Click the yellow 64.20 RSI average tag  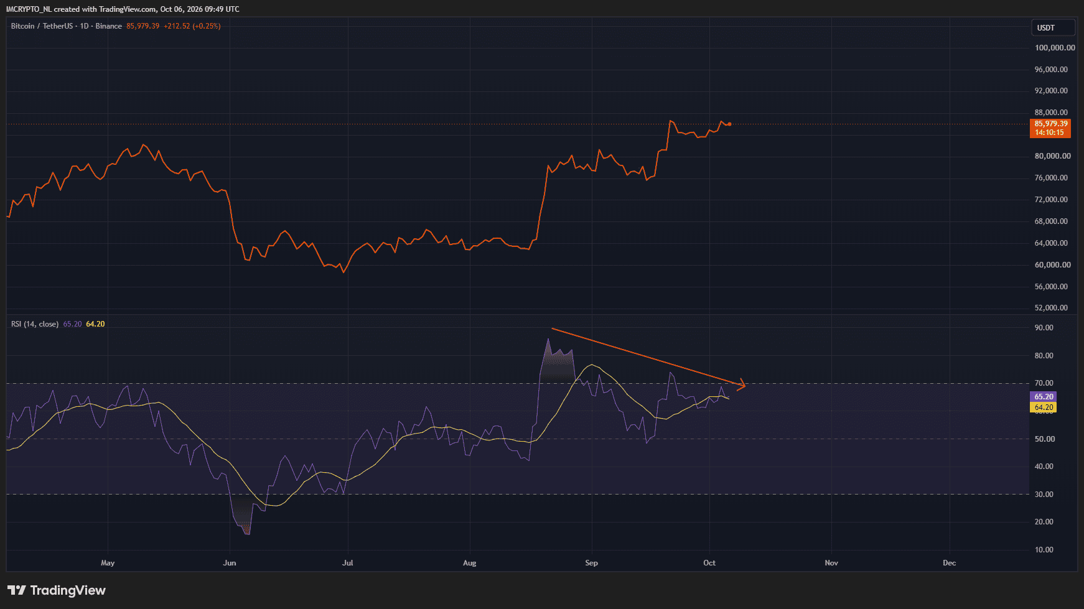[x=1044, y=407]
